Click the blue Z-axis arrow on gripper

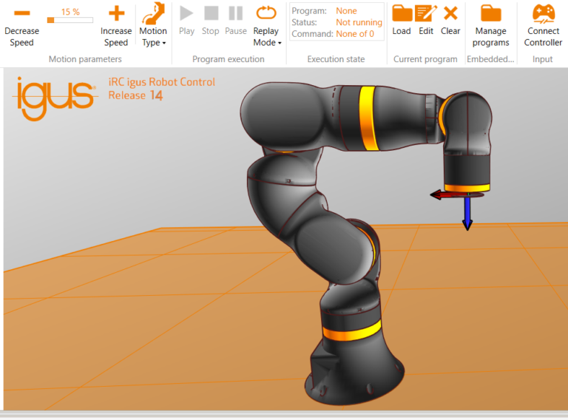467,214
